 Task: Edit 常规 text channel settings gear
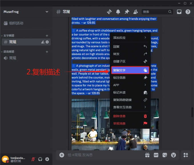[47, 42]
